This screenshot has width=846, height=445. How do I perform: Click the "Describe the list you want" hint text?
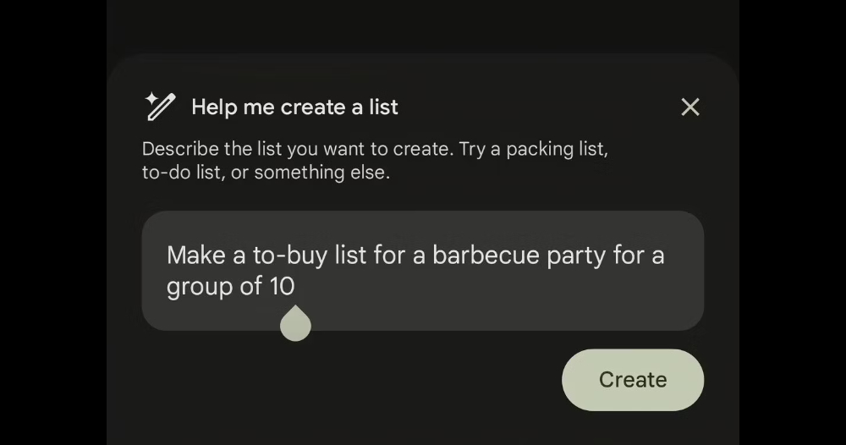(x=250, y=149)
